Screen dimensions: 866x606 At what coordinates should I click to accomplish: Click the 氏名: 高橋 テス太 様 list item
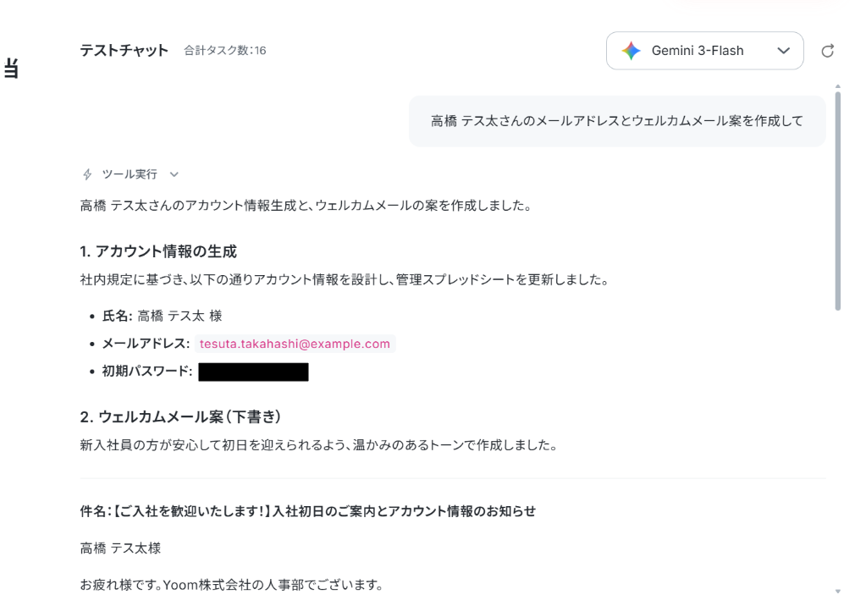pos(162,316)
